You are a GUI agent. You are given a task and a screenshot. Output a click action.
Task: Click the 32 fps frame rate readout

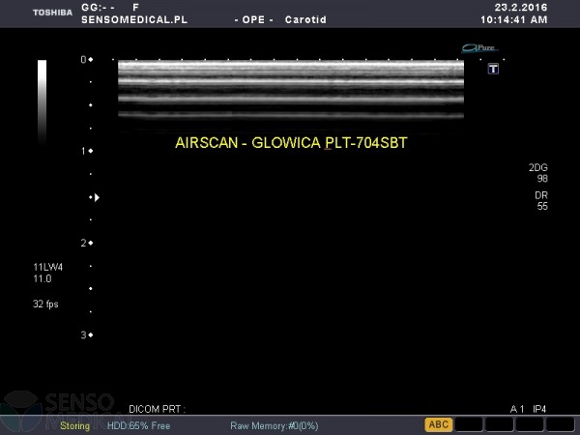[x=45, y=304]
